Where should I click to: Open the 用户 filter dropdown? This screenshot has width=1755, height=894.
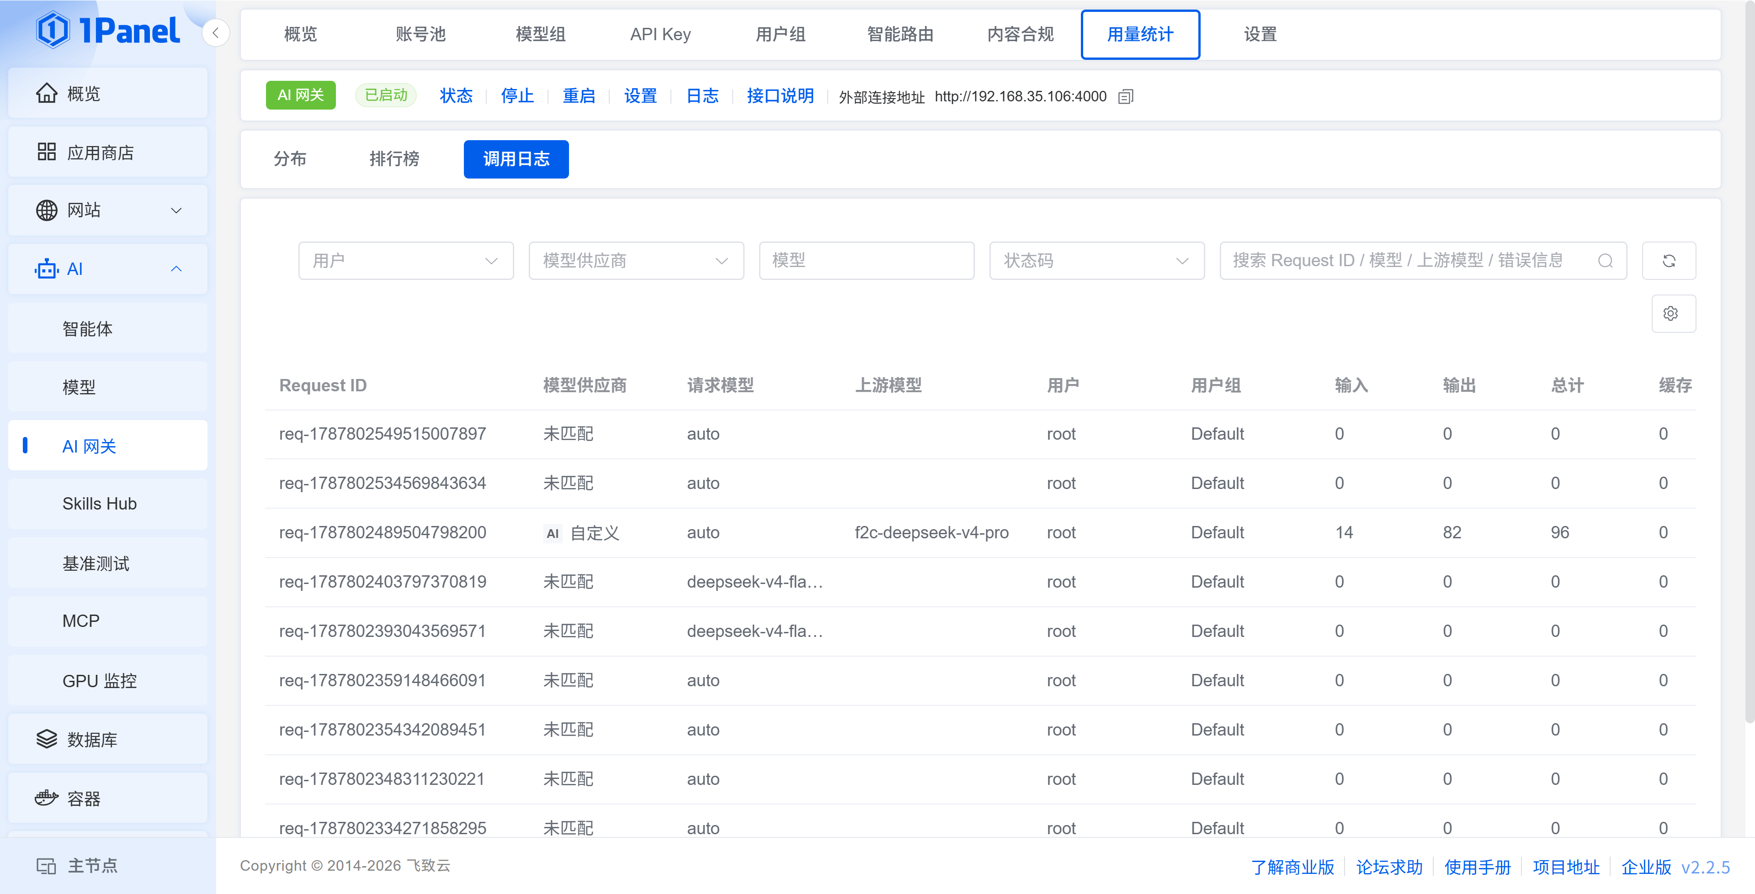(406, 261)
